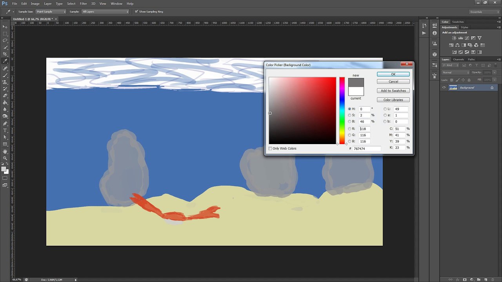
Task: Hide the Background layer with eye icon
Action: (444, 87)
